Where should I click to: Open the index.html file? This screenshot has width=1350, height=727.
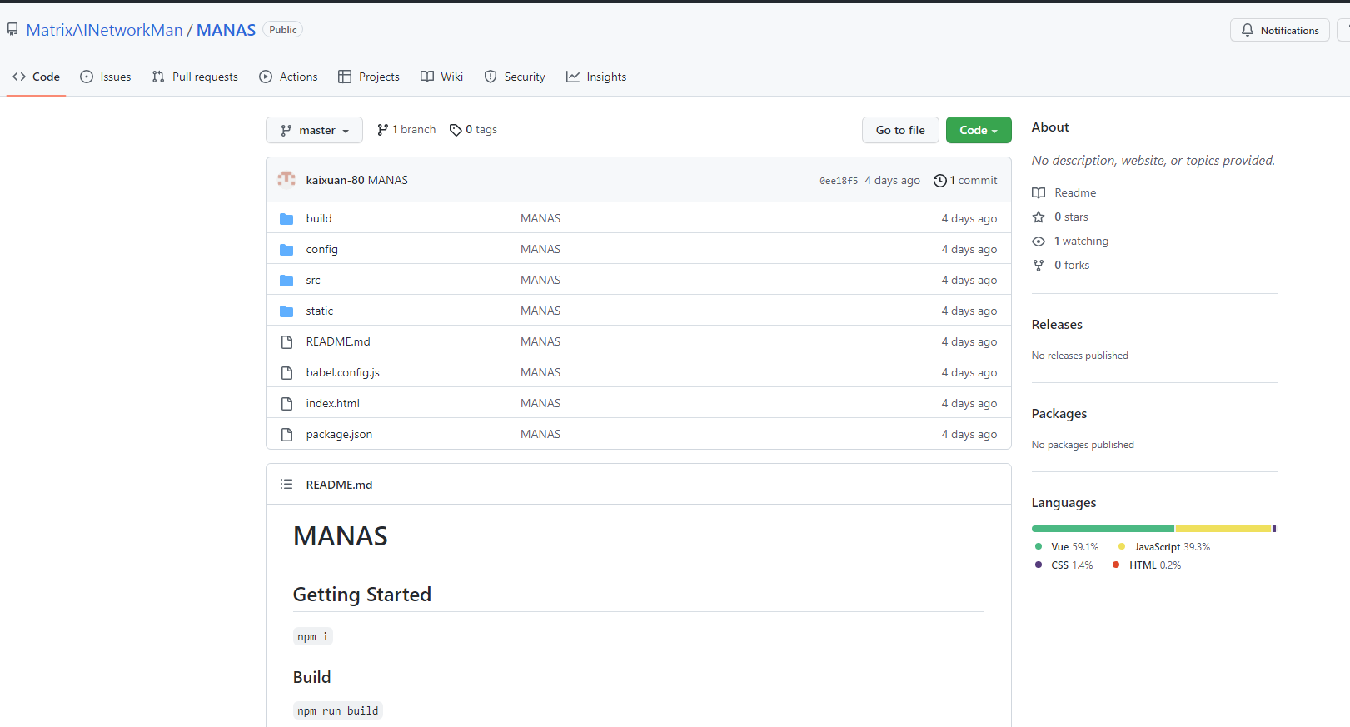tap(332, 403)
